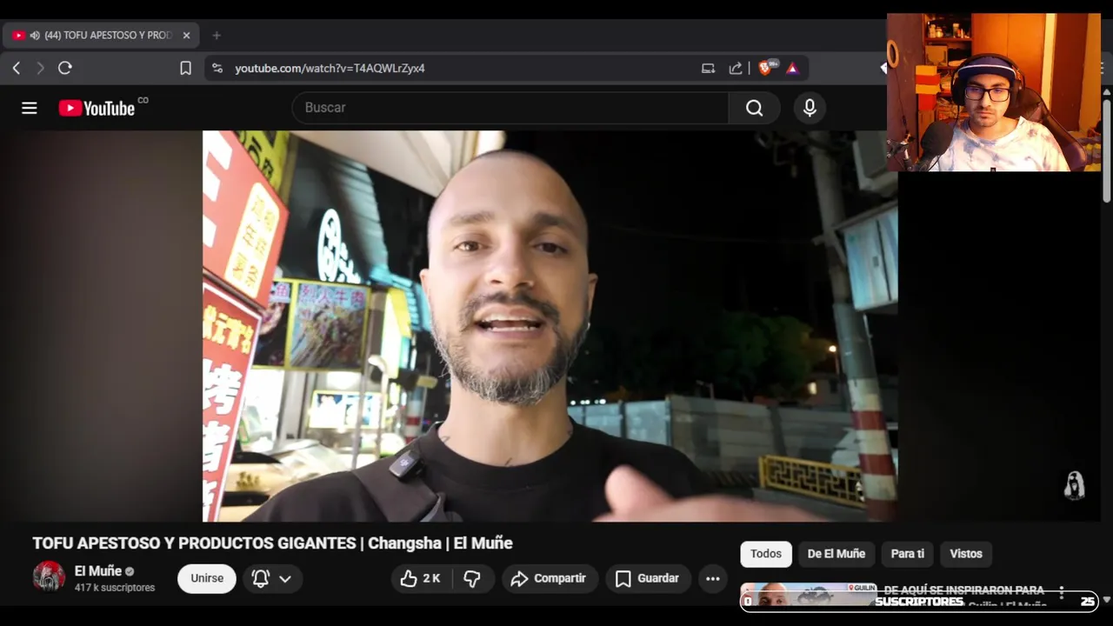
Task: Select the De El Muñe chip
Action: point(836,554)
